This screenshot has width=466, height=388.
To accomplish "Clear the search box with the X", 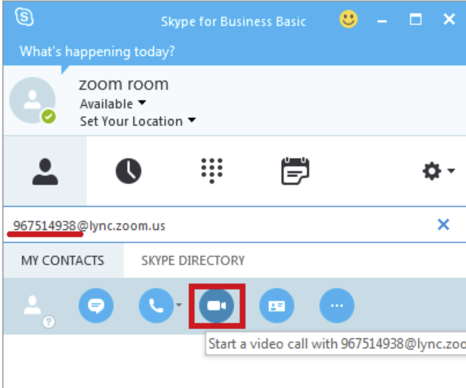I will 443,225.
